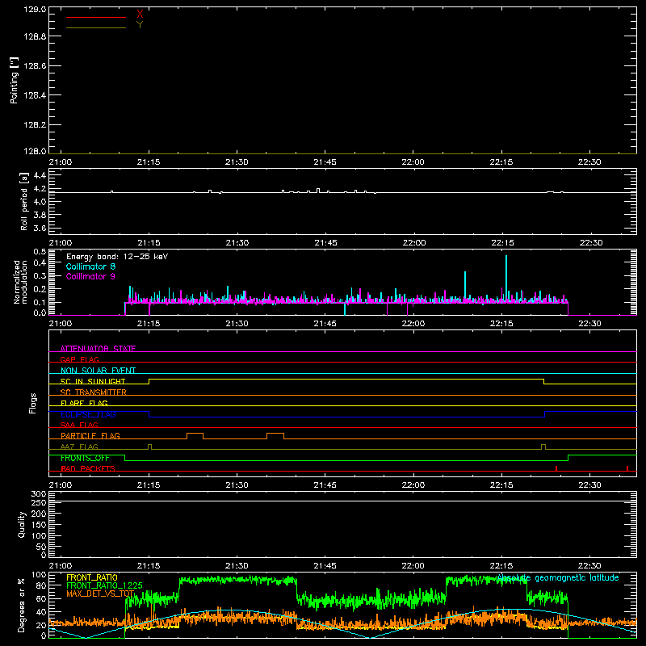
Task: Click the 'Quality' vertical axis title
Action: click(22, 524)
